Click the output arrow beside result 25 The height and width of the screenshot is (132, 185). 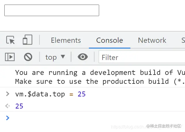(8, 106)
